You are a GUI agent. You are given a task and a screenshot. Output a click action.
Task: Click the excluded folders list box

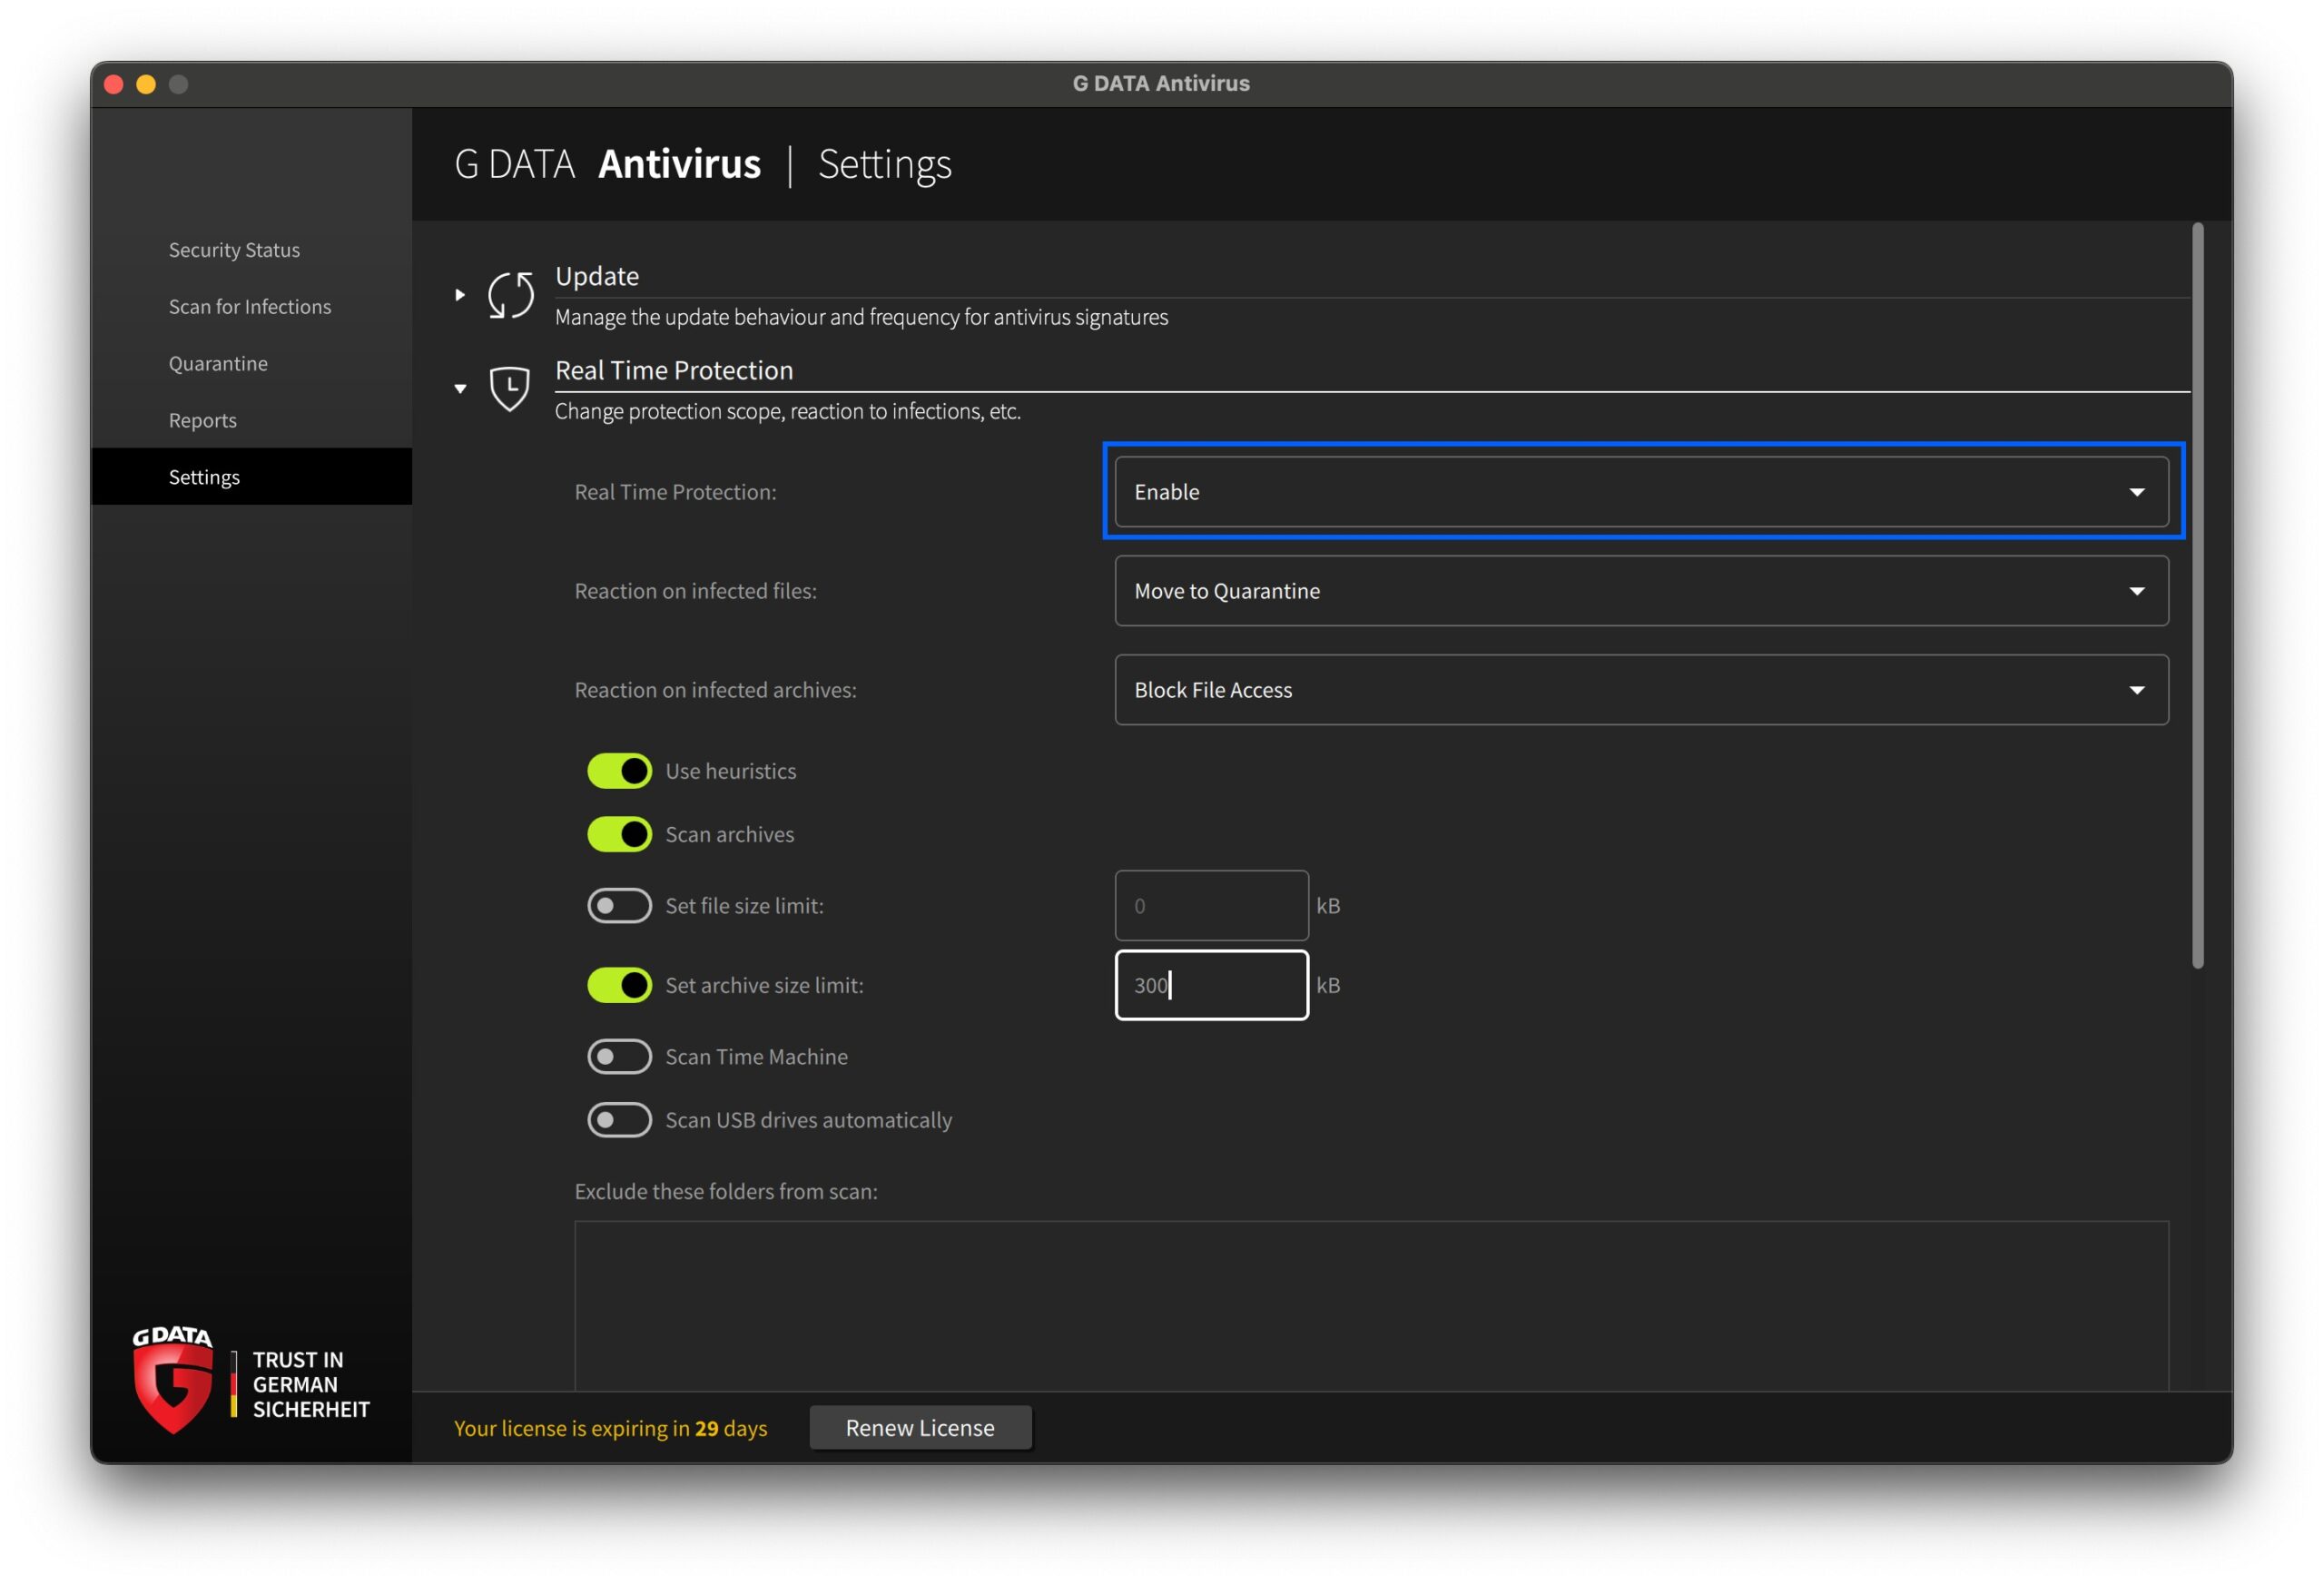pyautogui.click(x=1371, y=1305)
